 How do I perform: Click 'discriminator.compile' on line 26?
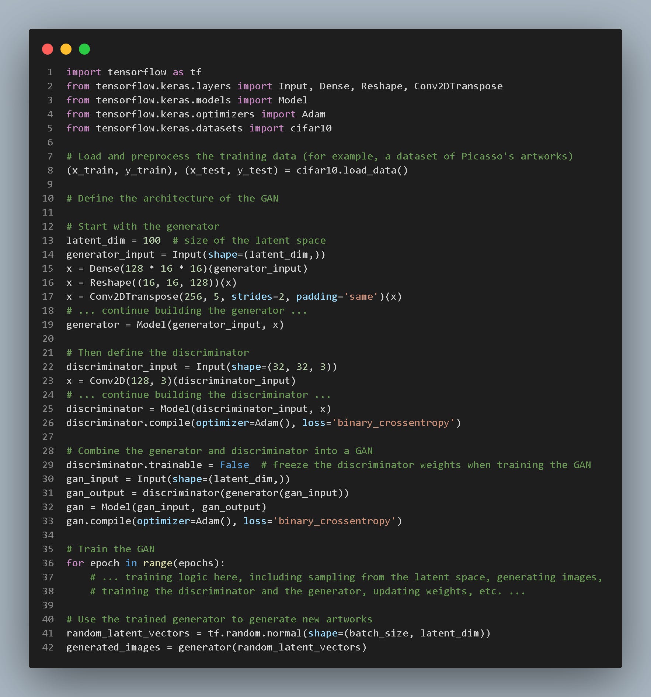[x=128, y=423]
